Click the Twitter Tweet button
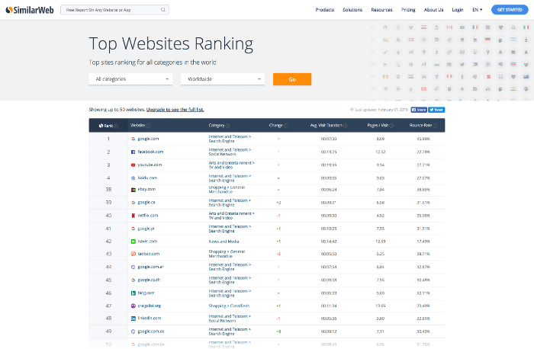The image size is (534, 349). point(436,110)
